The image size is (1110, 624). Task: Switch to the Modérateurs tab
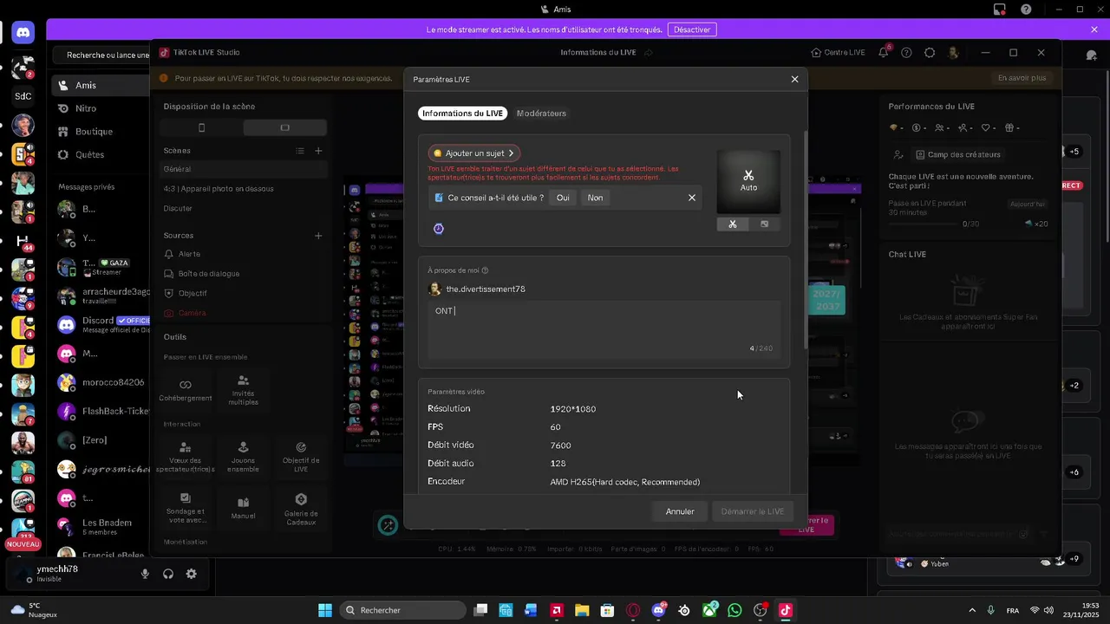(x=541, y=114)
